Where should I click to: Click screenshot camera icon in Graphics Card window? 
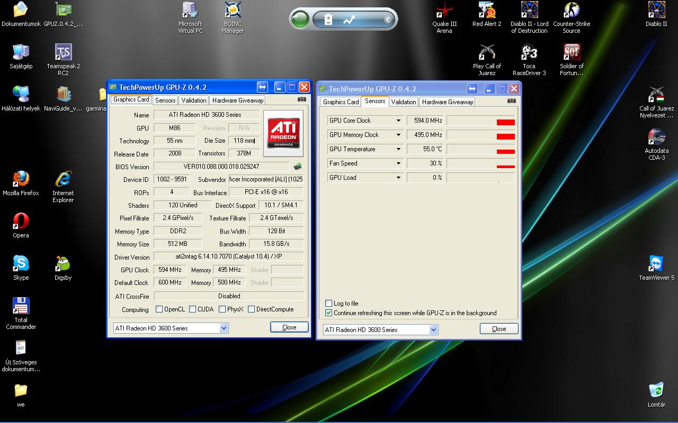(x=302, y=99)
